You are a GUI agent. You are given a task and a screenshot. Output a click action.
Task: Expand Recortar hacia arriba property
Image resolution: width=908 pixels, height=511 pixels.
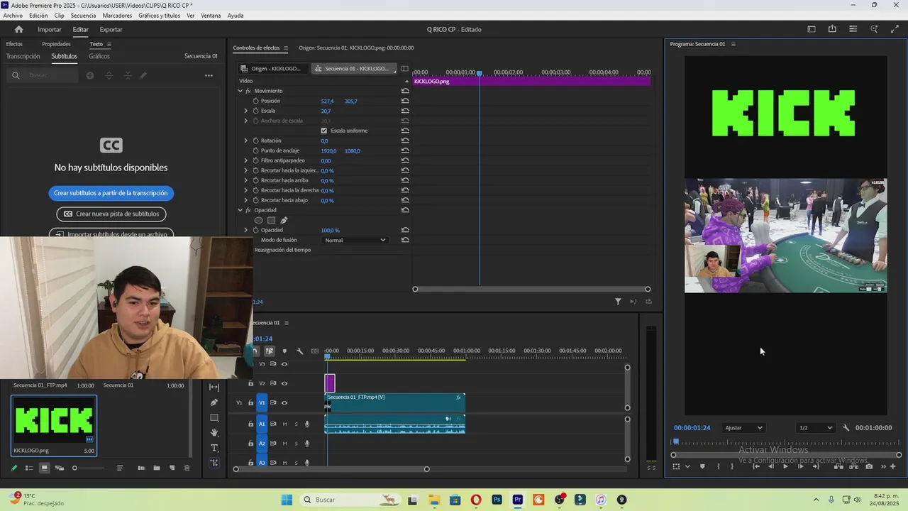pos(245,180)
